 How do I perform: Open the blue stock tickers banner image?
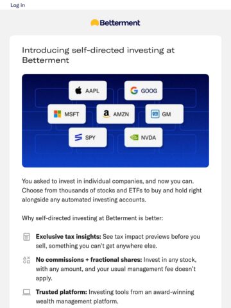(116, 121)
